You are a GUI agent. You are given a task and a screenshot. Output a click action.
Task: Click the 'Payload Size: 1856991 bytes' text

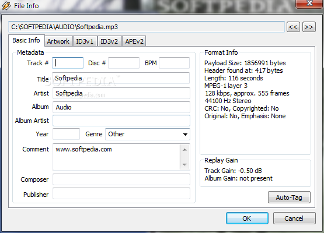coord(245,63)
